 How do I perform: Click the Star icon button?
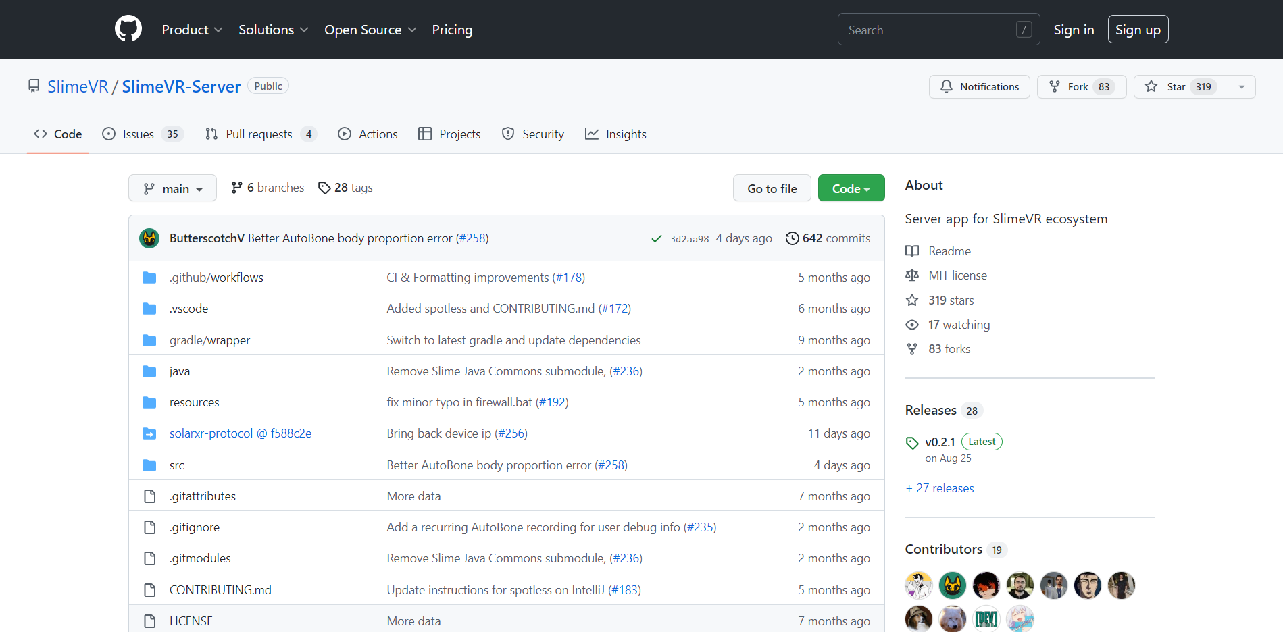(x=1151, y=86)
